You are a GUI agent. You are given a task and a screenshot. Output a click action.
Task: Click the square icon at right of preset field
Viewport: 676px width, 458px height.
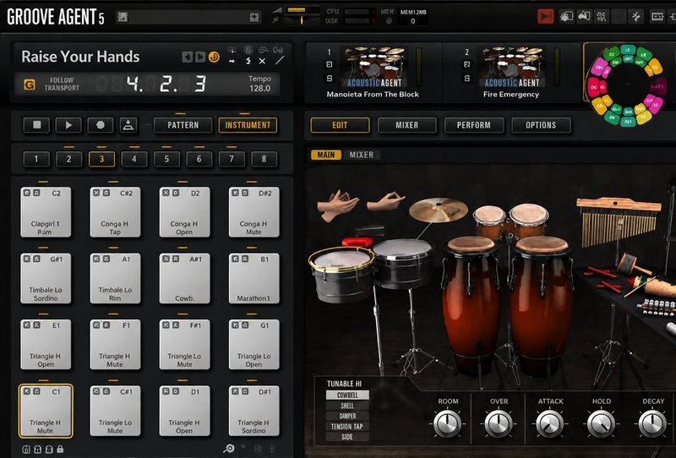point(254,17)
